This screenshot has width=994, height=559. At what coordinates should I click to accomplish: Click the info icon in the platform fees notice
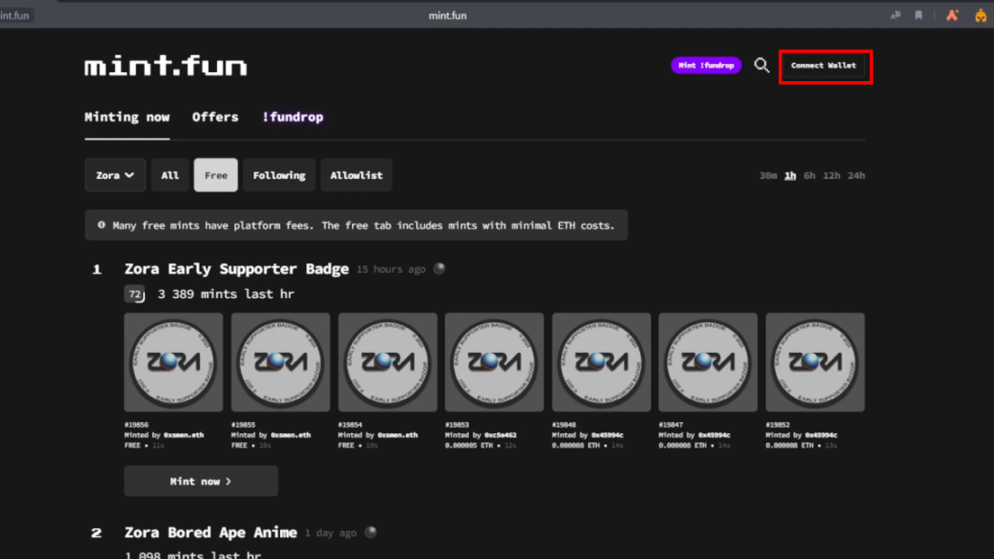[101, 225]
